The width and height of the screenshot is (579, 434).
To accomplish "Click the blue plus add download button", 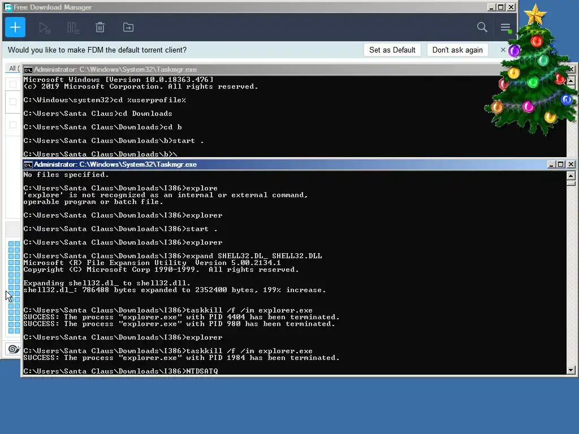I will 15,27.
